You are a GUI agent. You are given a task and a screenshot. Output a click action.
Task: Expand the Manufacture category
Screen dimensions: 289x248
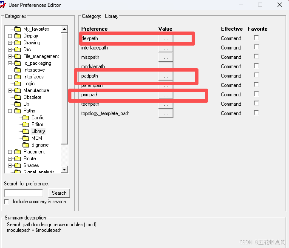coord(10,91)
